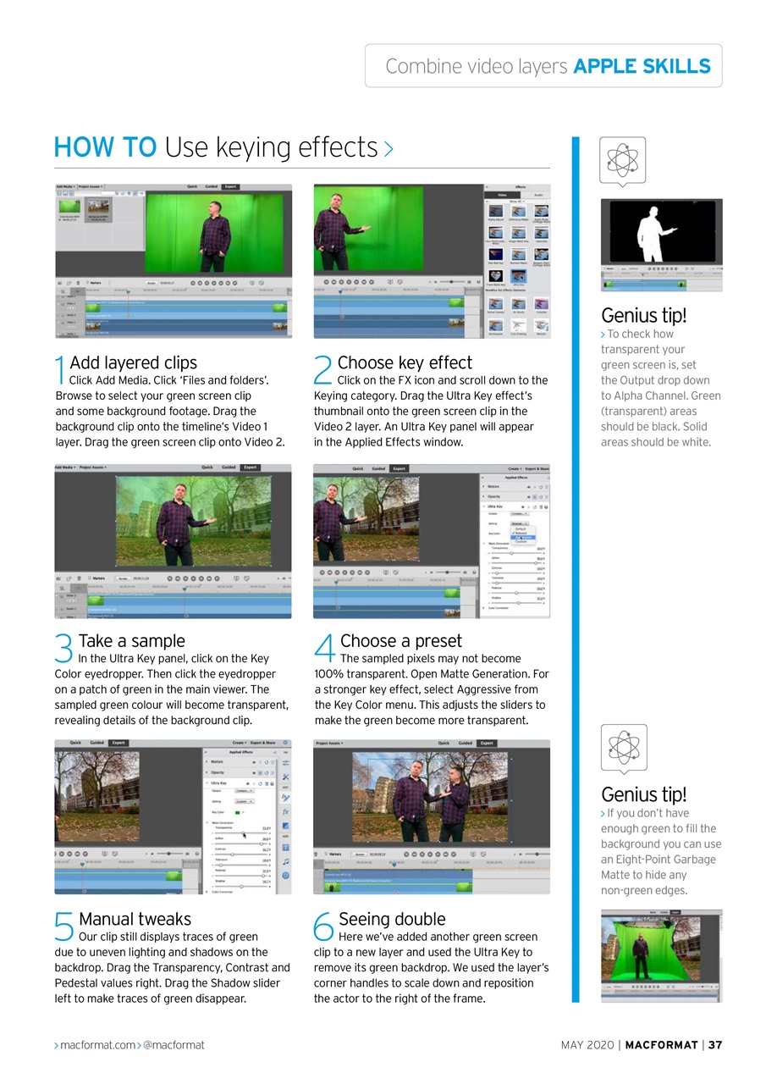Select the Track Matte Key effect icon

coord(495,276)
